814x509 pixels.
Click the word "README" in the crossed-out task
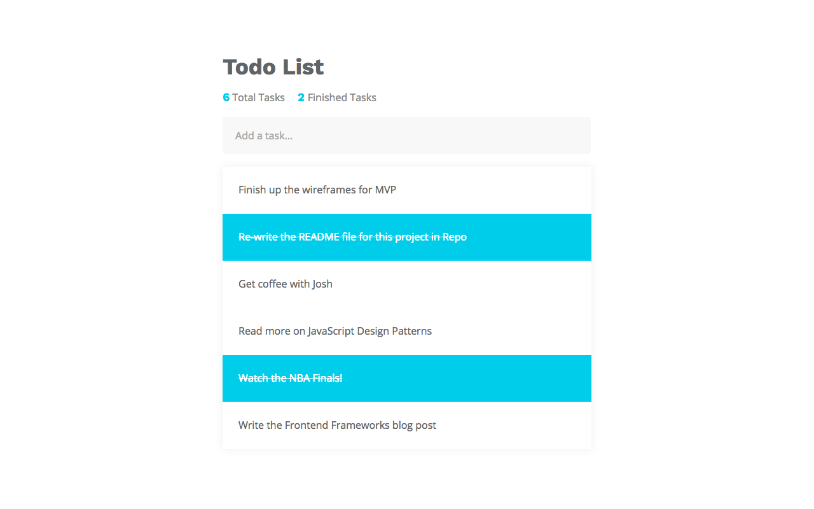[x=319, y=237]
